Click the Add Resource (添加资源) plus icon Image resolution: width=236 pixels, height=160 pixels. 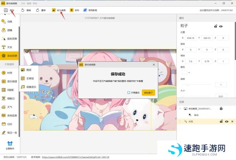pyautogui.click(x=4, y=56)
